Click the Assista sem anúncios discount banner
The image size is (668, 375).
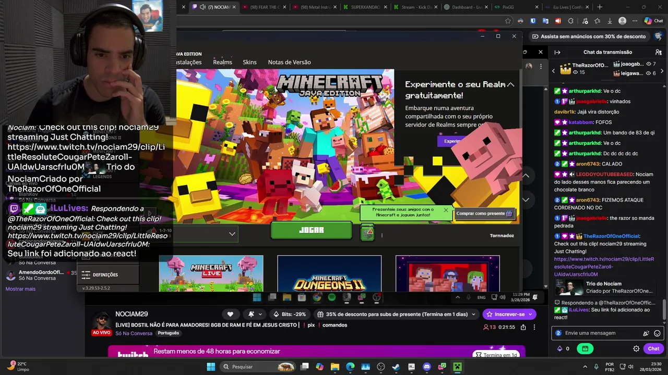point(589,36)
